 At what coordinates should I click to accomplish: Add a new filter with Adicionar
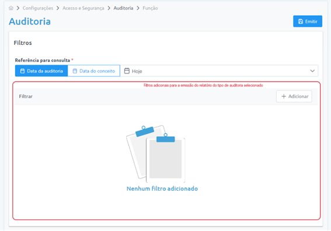[x=294, y=96]
